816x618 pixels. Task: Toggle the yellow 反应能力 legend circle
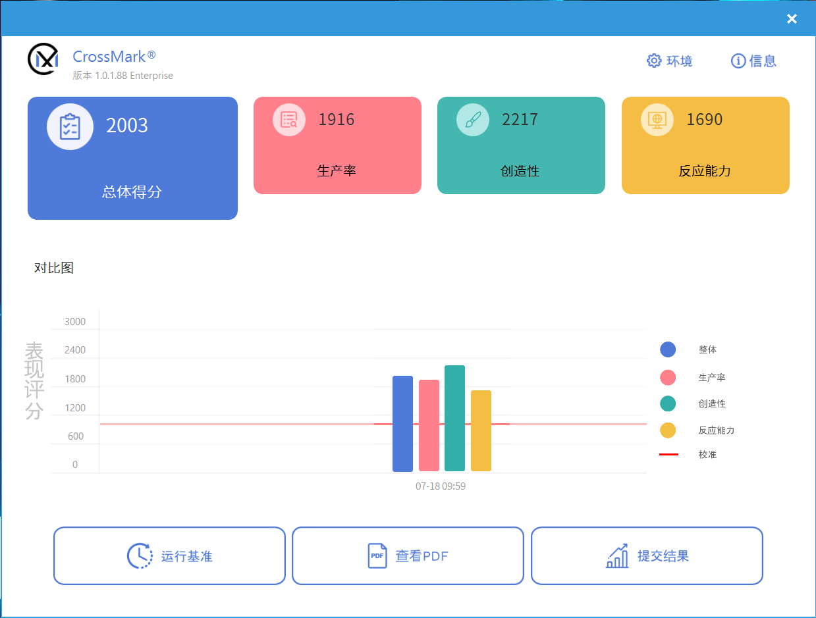(x=668, y=430)
